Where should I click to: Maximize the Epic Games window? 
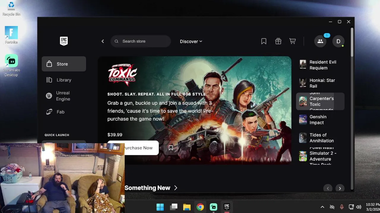(x=340, y=22)
